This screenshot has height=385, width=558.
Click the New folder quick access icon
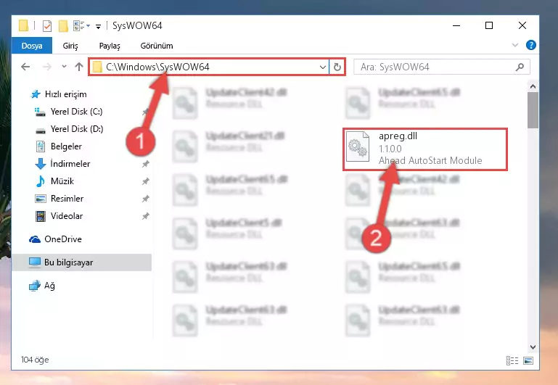[63, 25]
